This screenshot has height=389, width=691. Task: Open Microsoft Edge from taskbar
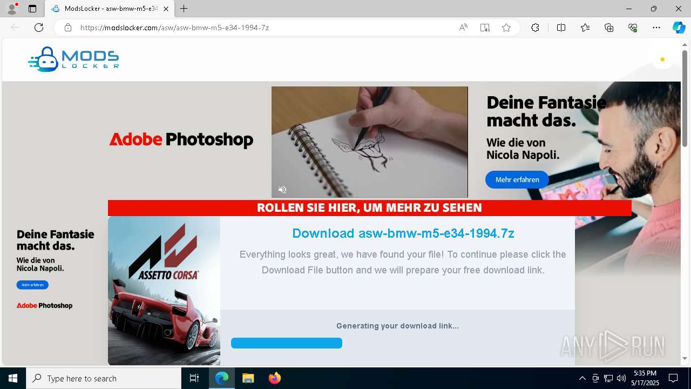tap(222, 378)
